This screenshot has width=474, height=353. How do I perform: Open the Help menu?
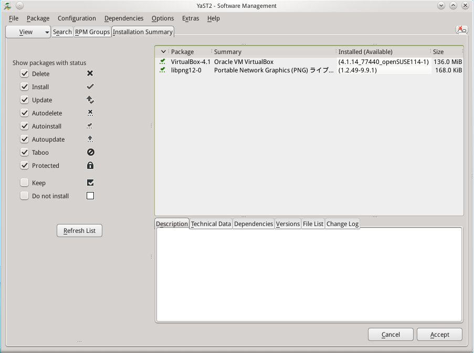(x=214, y=18)
